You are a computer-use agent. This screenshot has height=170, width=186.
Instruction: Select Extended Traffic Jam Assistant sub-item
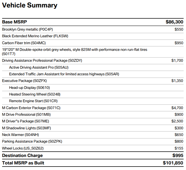(x=64, y=74)
